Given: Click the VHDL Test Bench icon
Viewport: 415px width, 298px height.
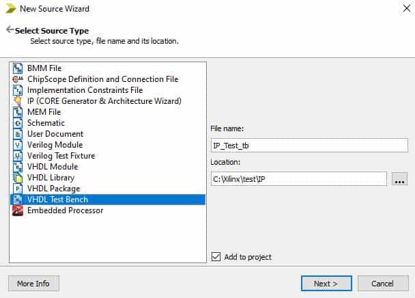Looking at the screenshot, I should coord(18,200).
